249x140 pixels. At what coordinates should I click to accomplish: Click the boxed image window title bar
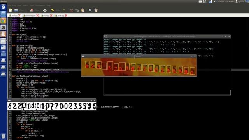click(139, 56)
